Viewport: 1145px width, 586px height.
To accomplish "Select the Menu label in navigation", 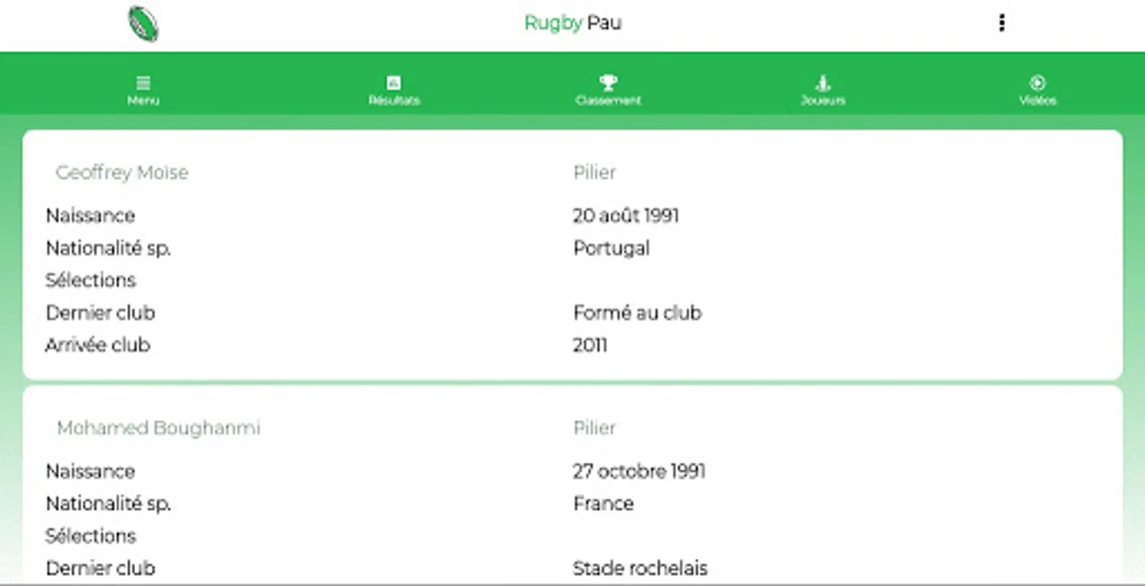I will tap(143, 100).
